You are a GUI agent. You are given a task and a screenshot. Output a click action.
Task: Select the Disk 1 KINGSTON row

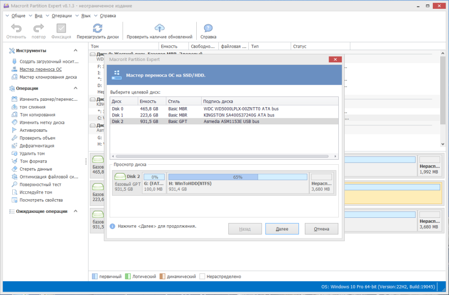pos(224,115)
